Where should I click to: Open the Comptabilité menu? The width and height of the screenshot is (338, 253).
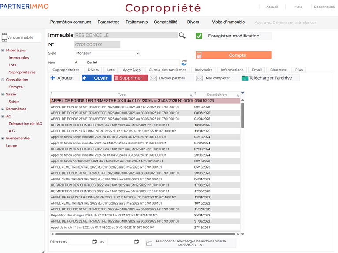(x=166, y=22)
